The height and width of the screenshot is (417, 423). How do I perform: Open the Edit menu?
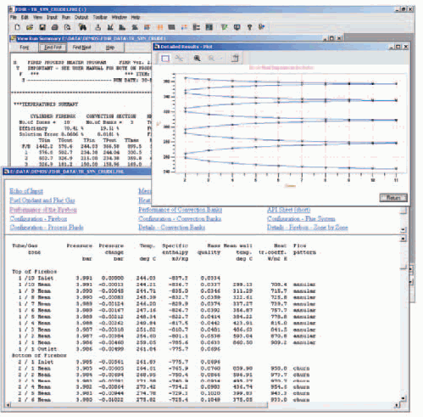tap(25, 17)
